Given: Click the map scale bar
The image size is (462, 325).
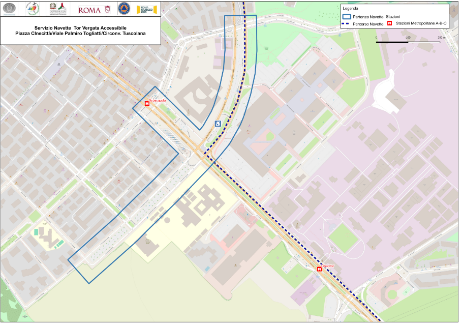Looking at the screenshot, I should point(408,42).
